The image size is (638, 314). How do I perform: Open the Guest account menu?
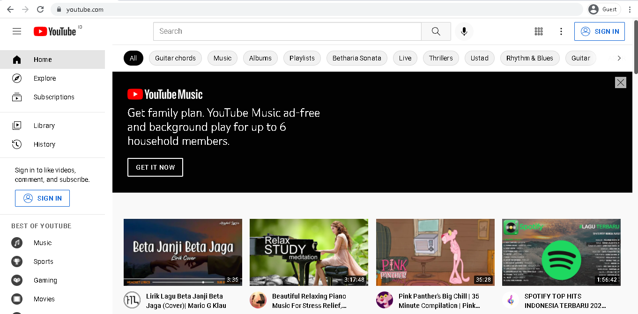(603, 9)
